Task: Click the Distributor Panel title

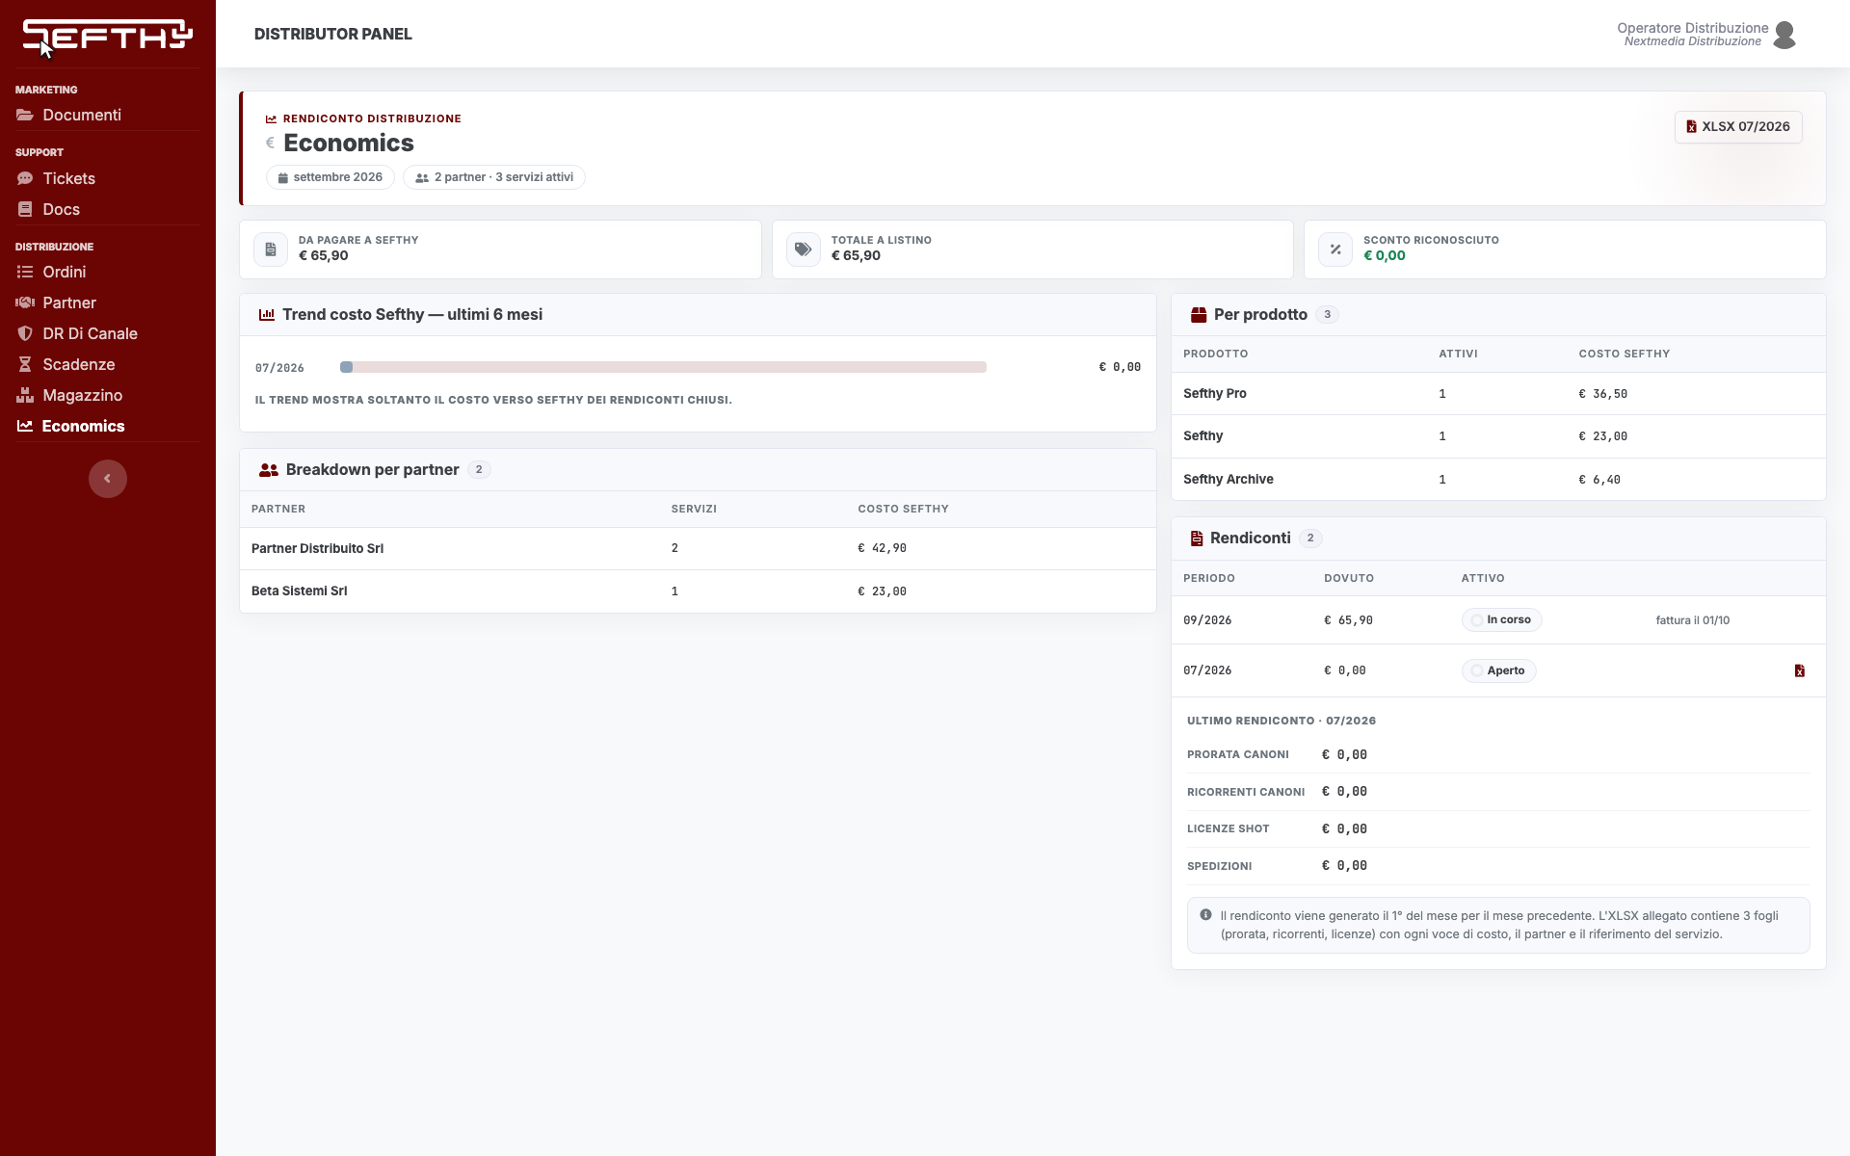Action: 333,35
